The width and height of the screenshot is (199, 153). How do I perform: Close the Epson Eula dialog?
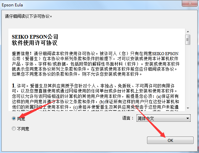click(x=190, y=3)
